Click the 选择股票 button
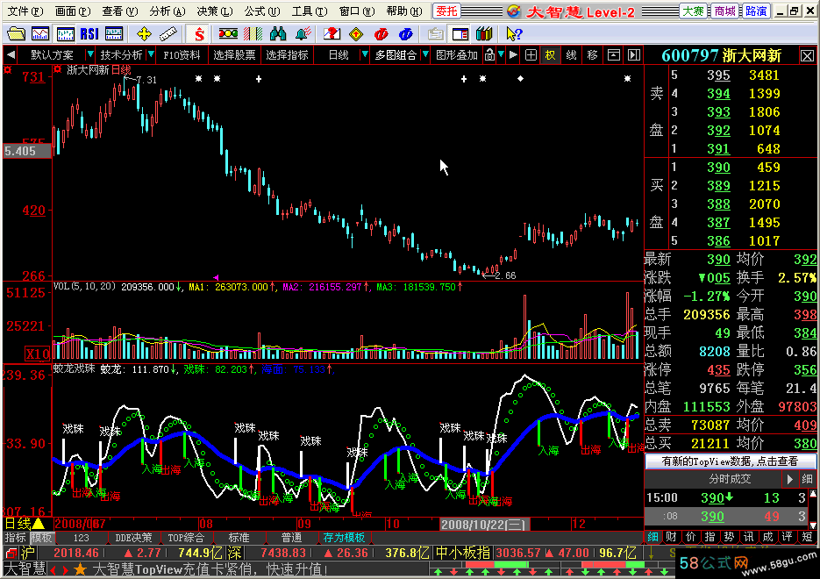 point(234,54)
